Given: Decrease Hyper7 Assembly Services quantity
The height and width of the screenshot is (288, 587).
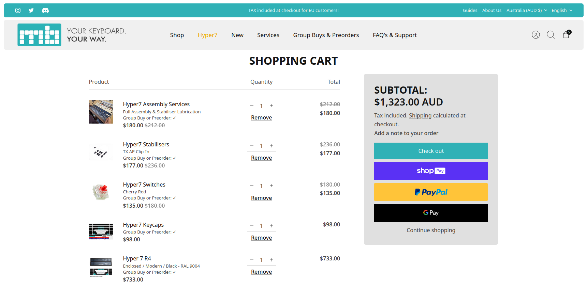Looking at the screenshot, I should pos(252,106).
